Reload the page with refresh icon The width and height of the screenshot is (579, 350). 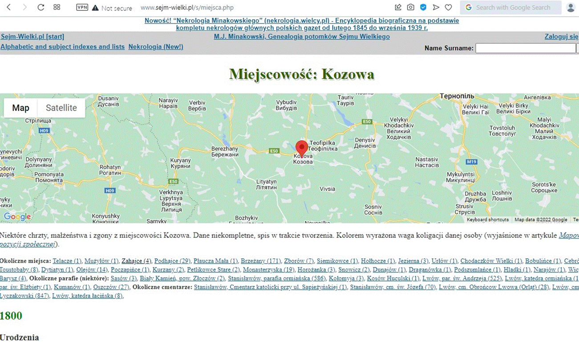40,7
